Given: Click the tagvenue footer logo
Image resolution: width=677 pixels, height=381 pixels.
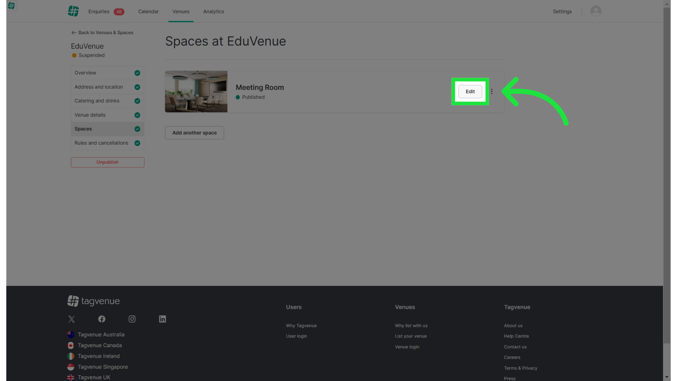Looking at the screenshot, I should point(93,301).
